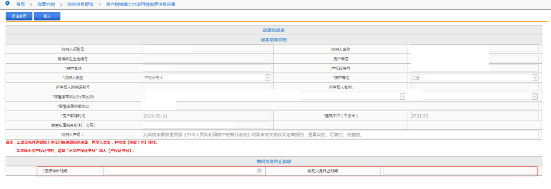This screenshot has width=551, height=189.
Task: Focus the 房源转出时间 date input
Action: click(x=185, y=171)
